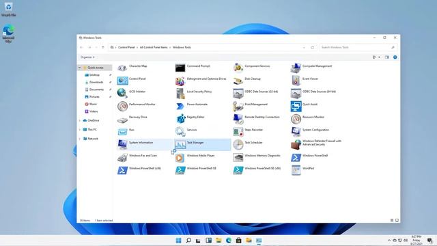The width and height of the screenshot is (437, 246).
Task: Select Windows Memory Diagnostic
Action: coord(257,157)
